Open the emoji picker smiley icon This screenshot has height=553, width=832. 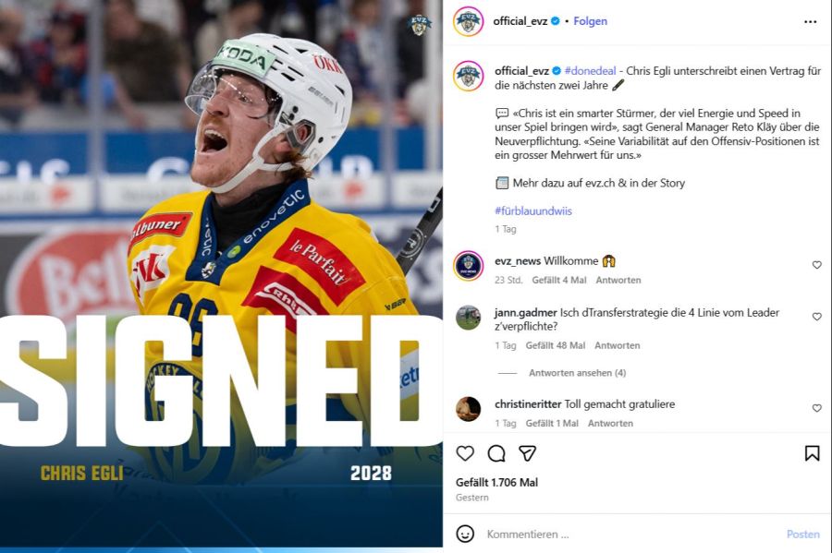(465, 534)
